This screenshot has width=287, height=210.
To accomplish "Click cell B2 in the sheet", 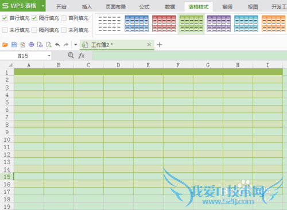I will tap(59, 79).
